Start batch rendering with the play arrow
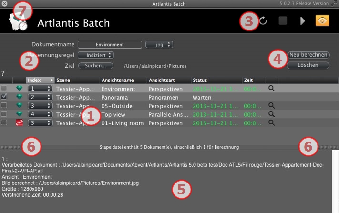This screenshot has width=339, height=213. click(x=302, y=21)
